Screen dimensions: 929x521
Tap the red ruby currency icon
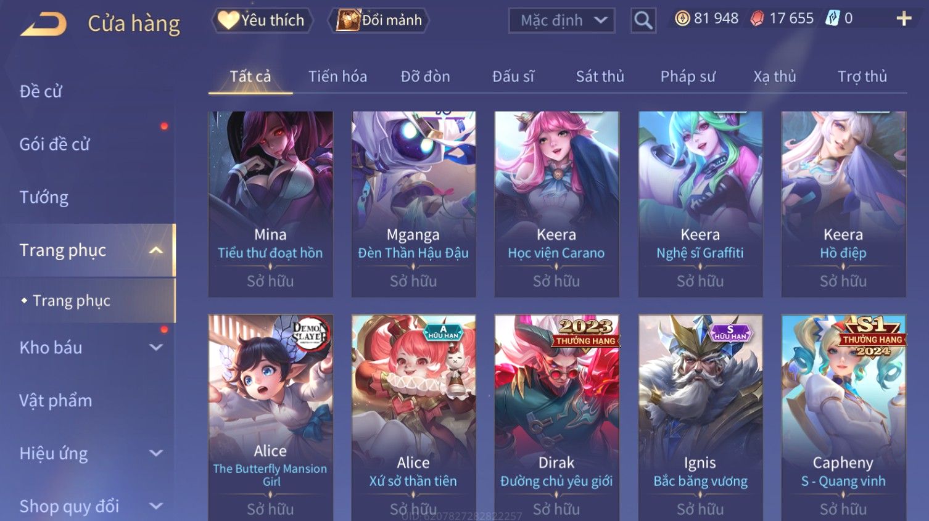click(757, 18)
